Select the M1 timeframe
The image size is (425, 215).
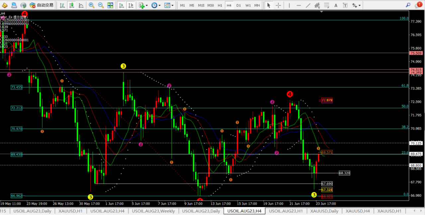(x=183, y=5)
